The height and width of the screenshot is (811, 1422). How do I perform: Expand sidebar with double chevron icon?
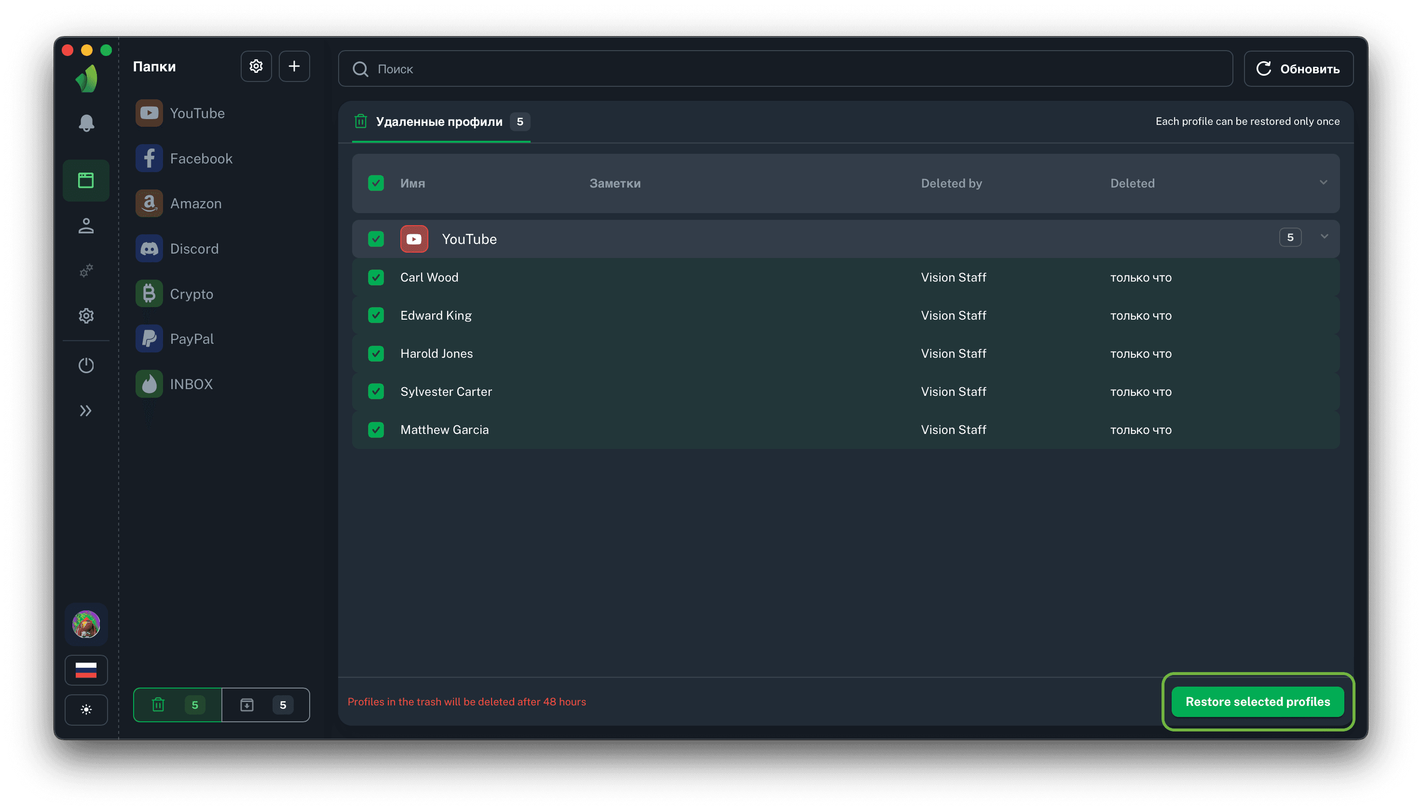pos(86,411)
